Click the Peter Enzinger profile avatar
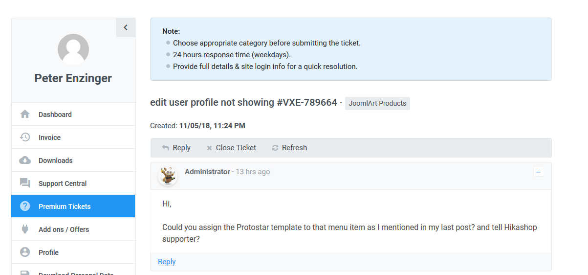The height and width of the screenshot is (275, 588). point(73,49)
